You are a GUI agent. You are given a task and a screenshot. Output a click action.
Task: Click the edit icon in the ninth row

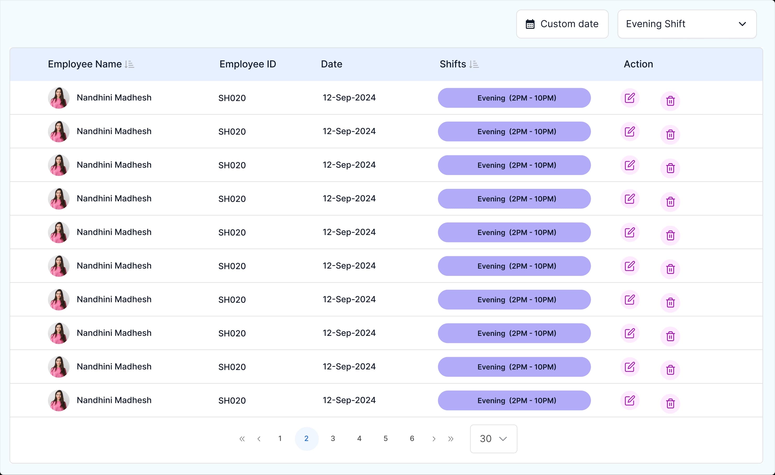pyautogui.click(x=630, y=367)
